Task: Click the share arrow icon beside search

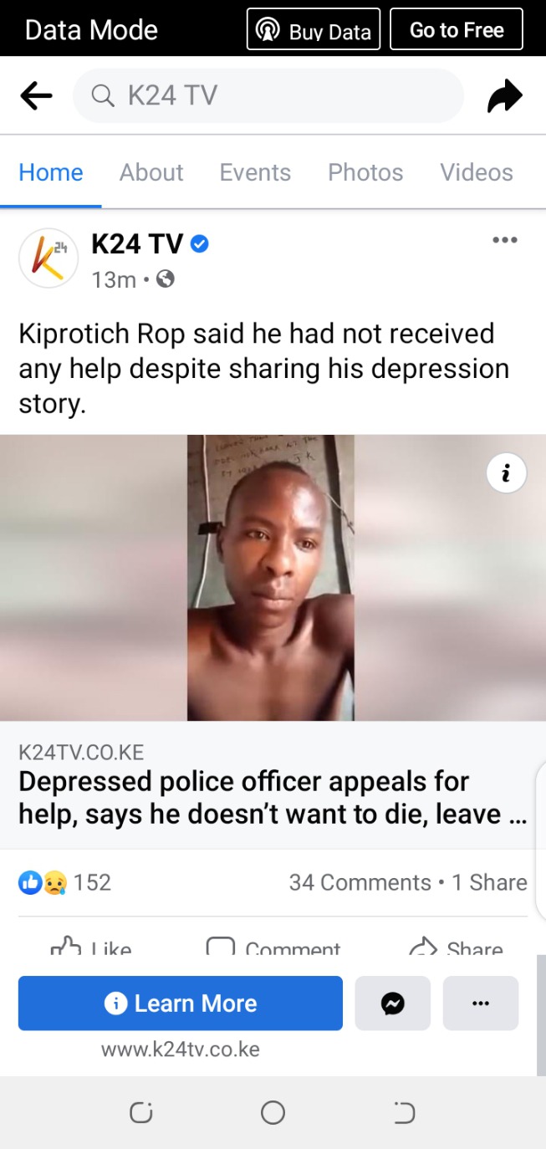Action: coord(504,96)
